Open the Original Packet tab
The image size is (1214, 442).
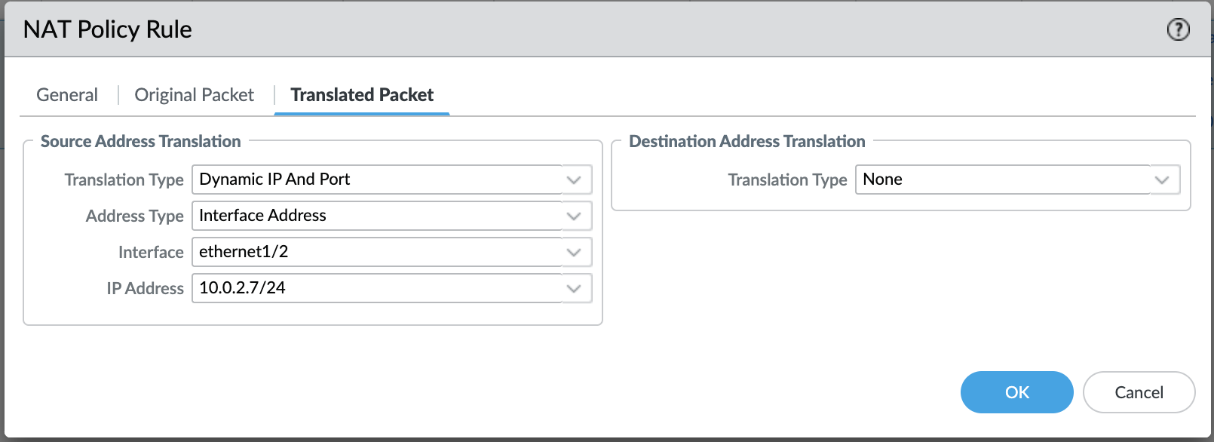194,94
